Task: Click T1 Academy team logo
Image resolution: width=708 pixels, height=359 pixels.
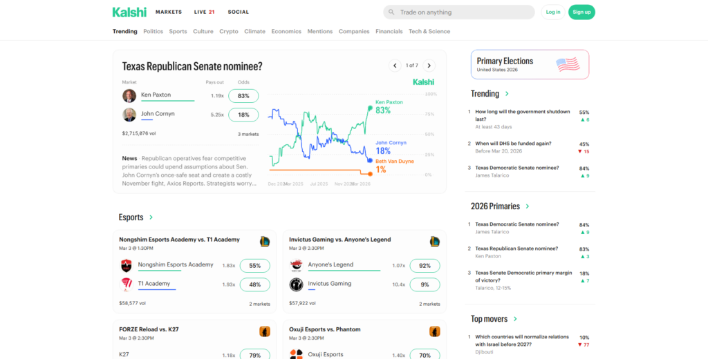Action: pos(126,284)
